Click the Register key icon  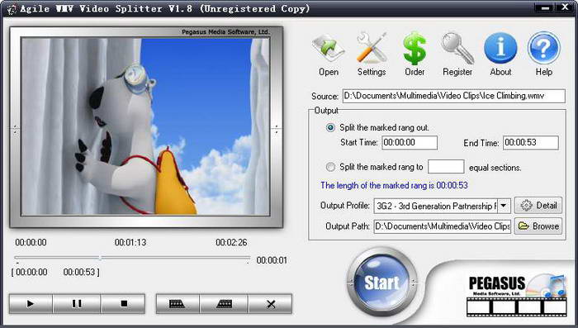[x=457, y=55]
